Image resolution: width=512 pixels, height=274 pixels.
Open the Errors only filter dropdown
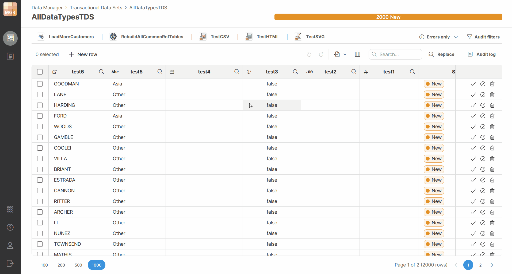(x=438, y=37)
